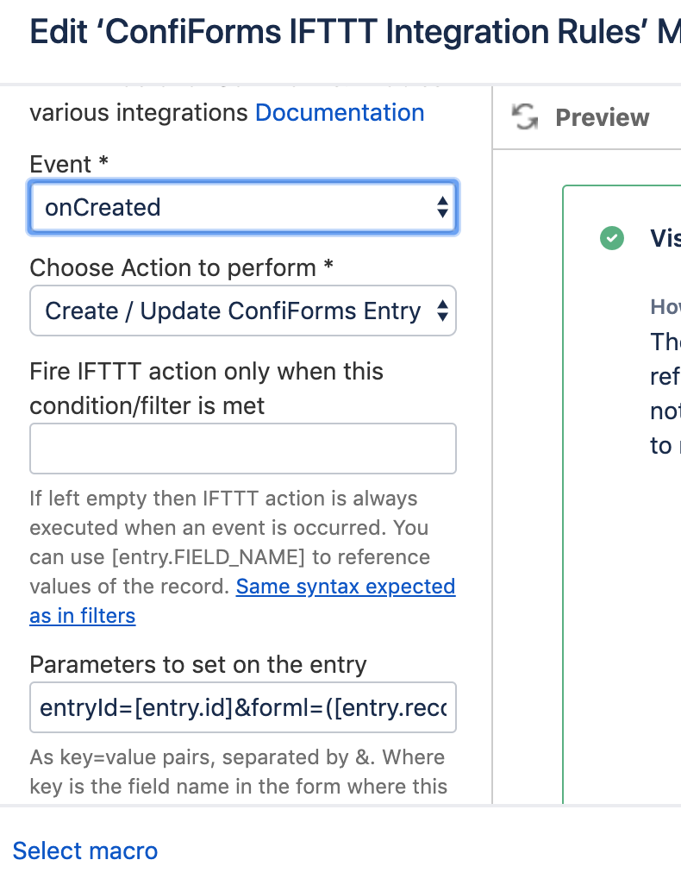
Task: Click the stepper arrows inside the Event selector
Action: pyautogui.click(x=442, y=207)
